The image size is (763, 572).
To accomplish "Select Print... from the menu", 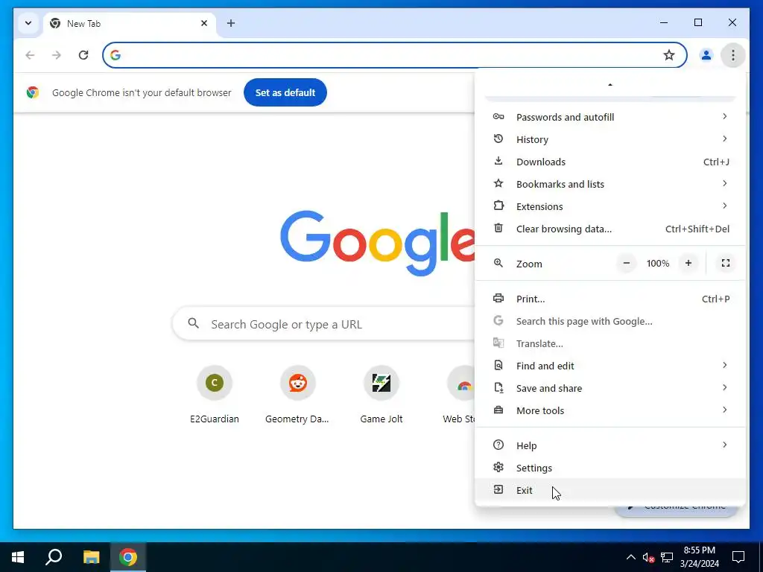I will [x=610, y=299].
